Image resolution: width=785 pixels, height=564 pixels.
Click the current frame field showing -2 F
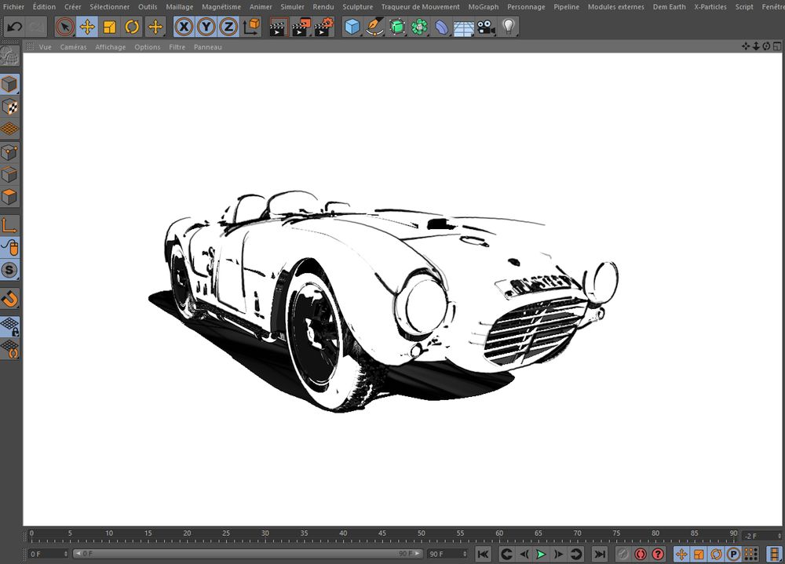click(x=761, y=536)
